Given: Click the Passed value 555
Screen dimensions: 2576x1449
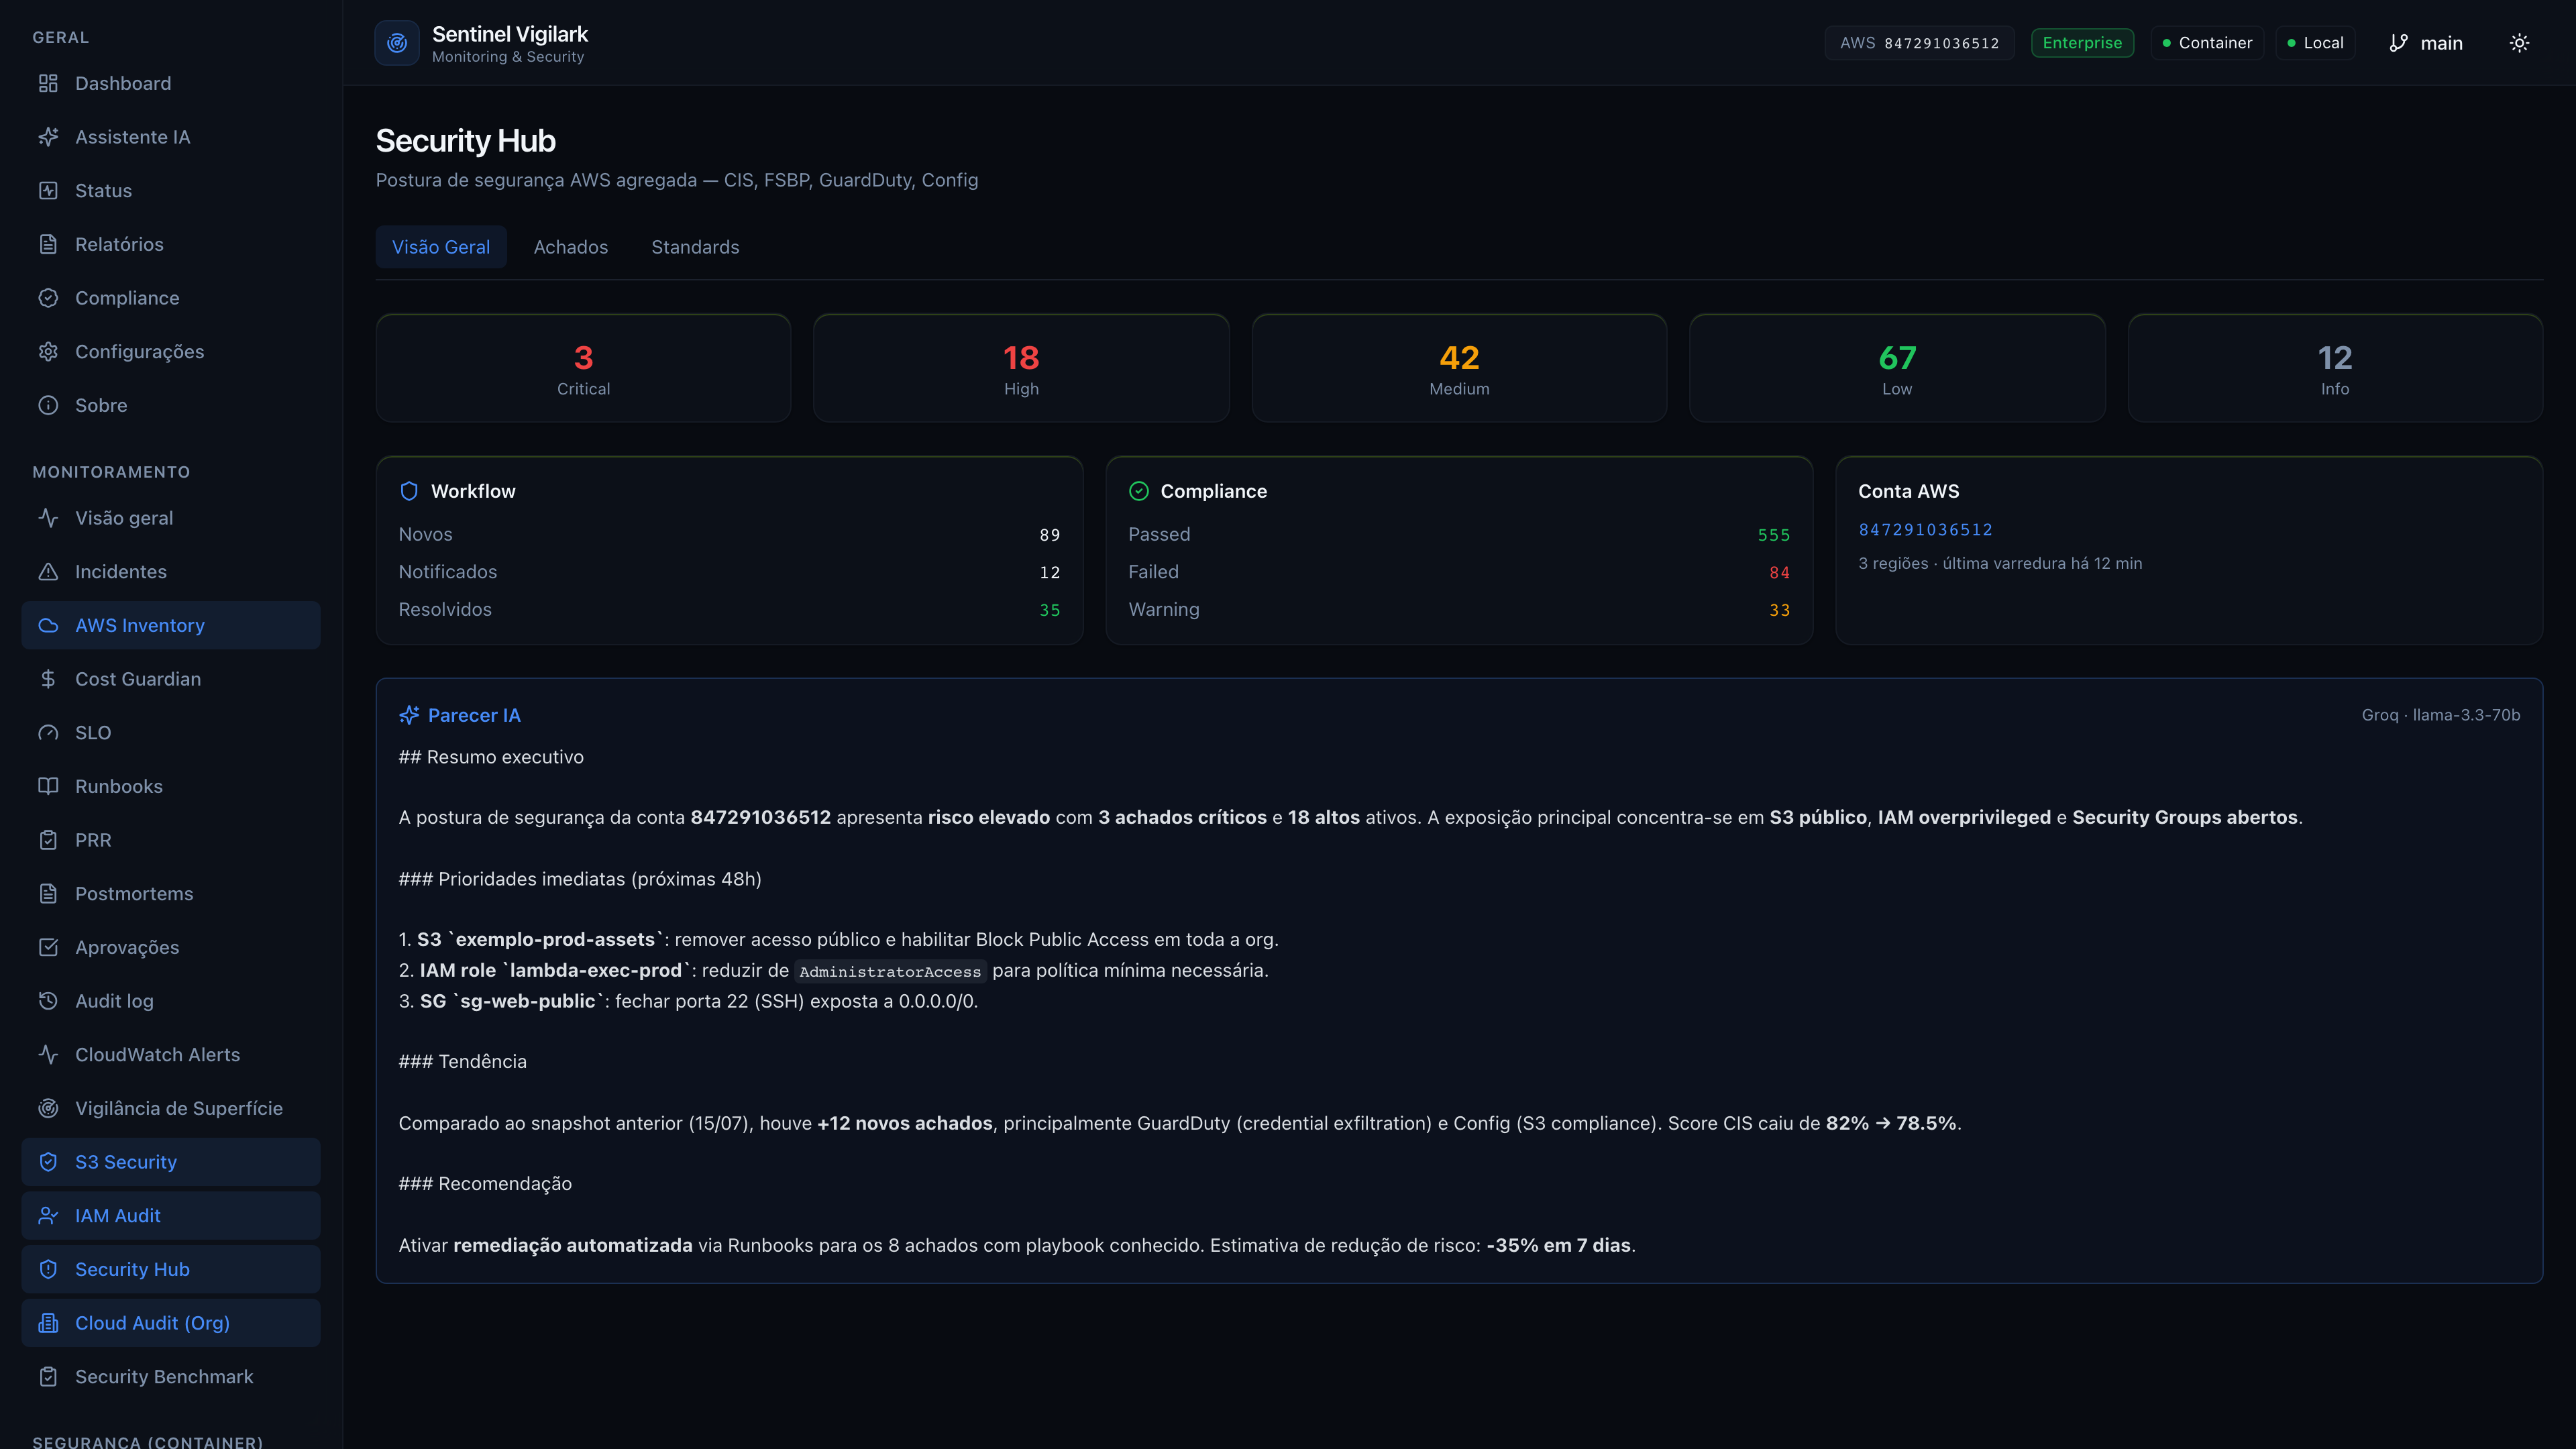Looking at the screenshot, I should (1773, 535).
